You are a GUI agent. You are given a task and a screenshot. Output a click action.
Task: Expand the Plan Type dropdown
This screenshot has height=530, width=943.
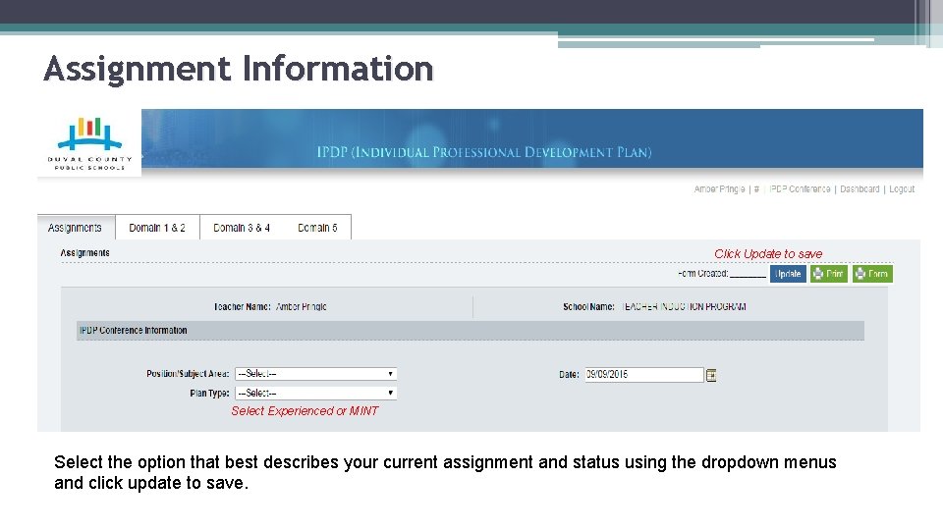click(315, 393)
